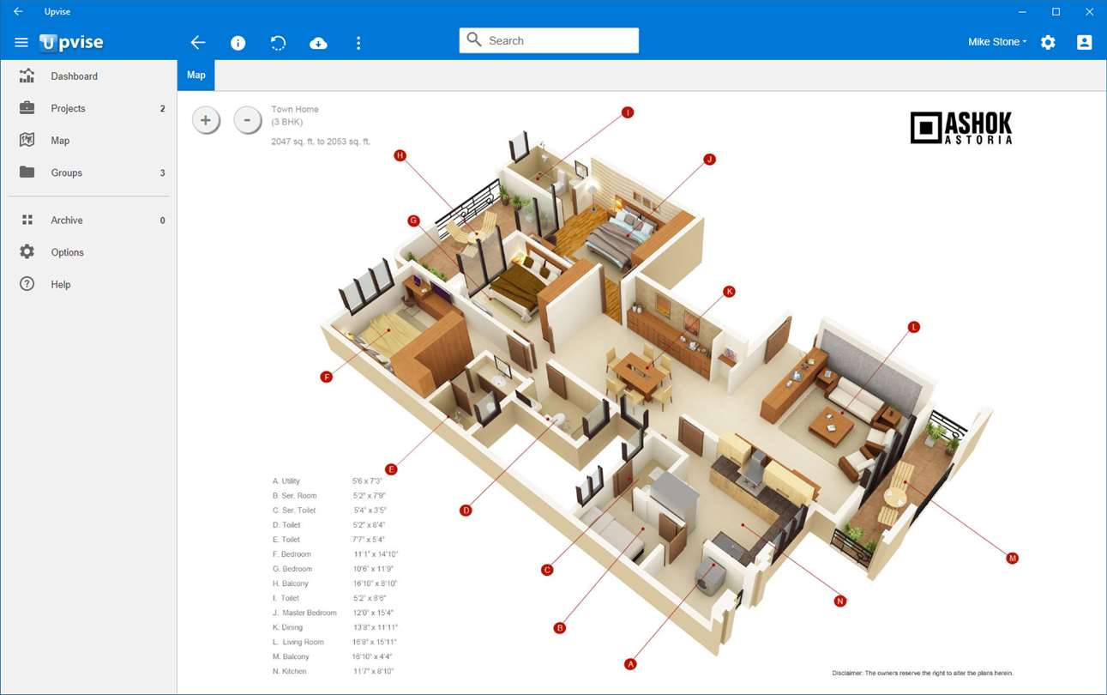Click the Options gear icon in sidebar
The width and height of the screenshot is (1107, 695).
tap(27, 251)
